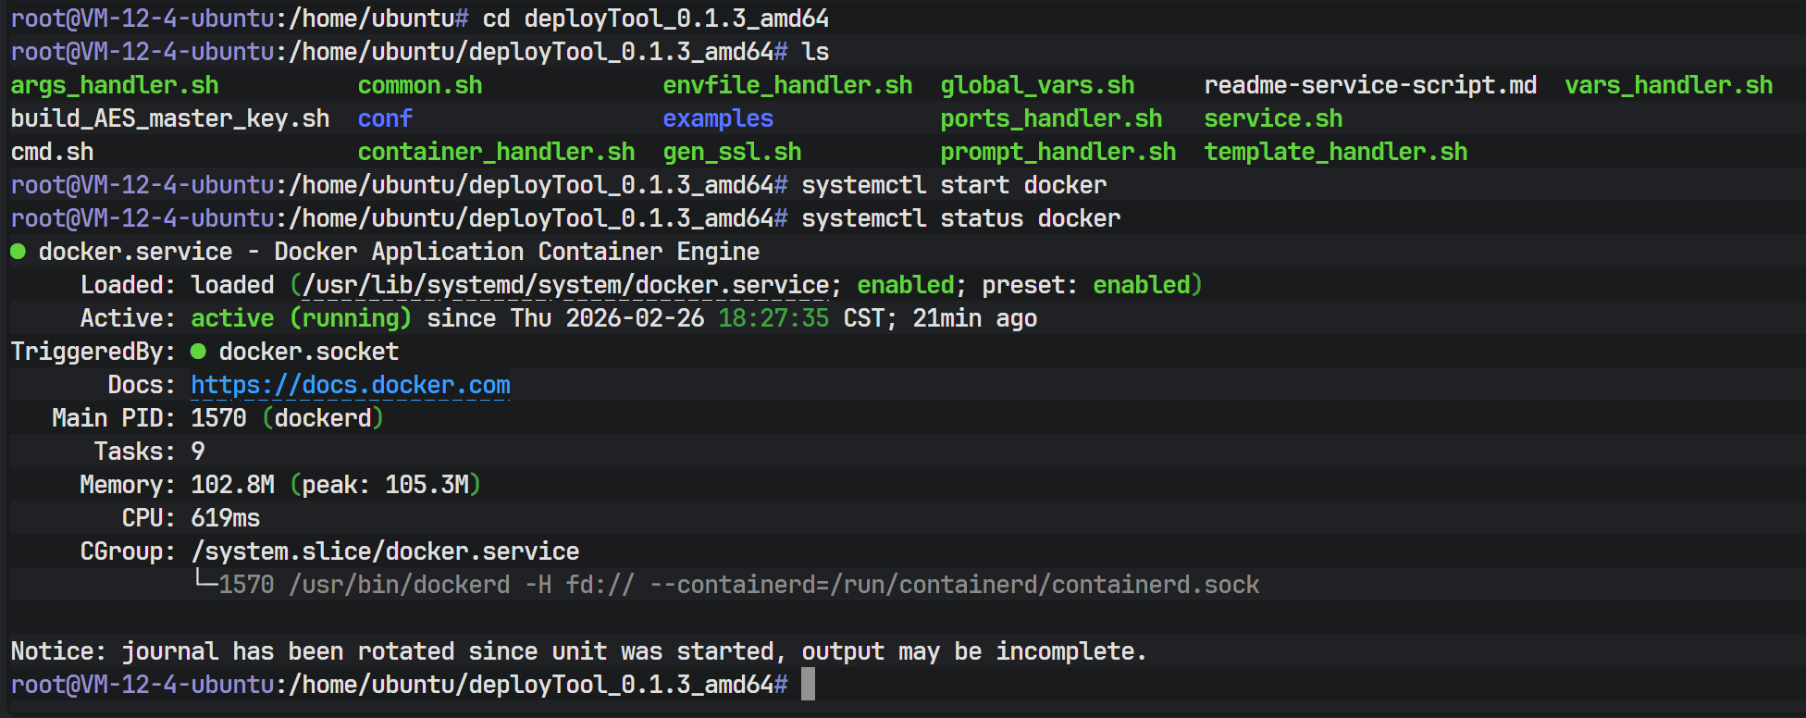
Task: Click the "systemctl status docker" command text
Action: 960,218
